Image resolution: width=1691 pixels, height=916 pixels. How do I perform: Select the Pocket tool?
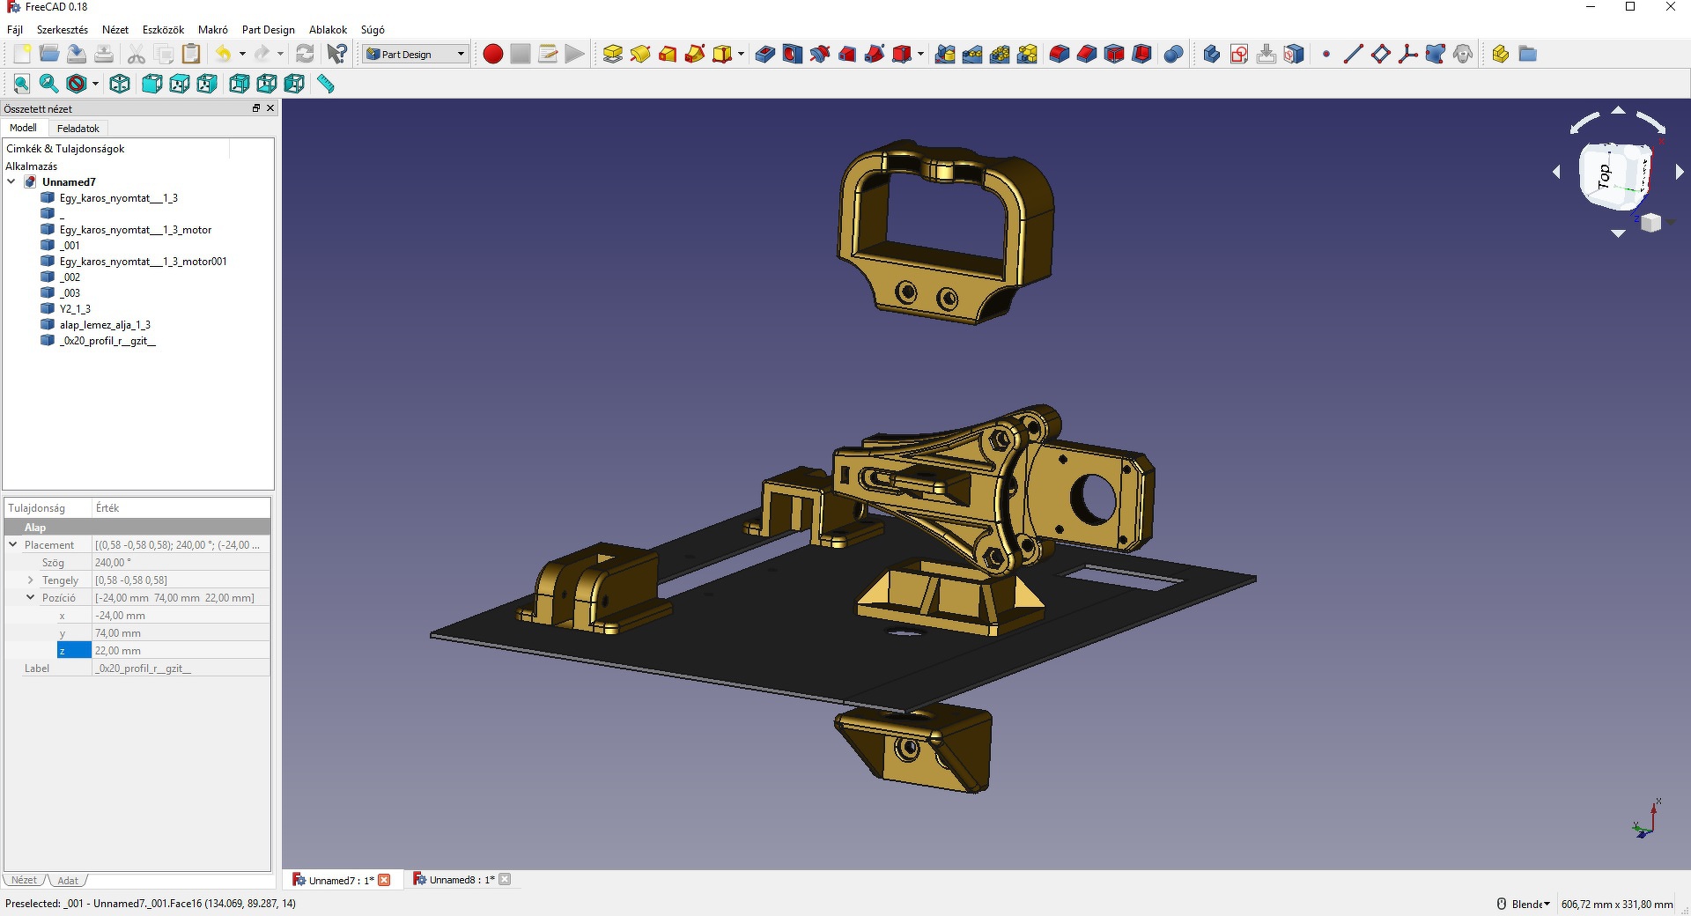click(x=765, y=55)
